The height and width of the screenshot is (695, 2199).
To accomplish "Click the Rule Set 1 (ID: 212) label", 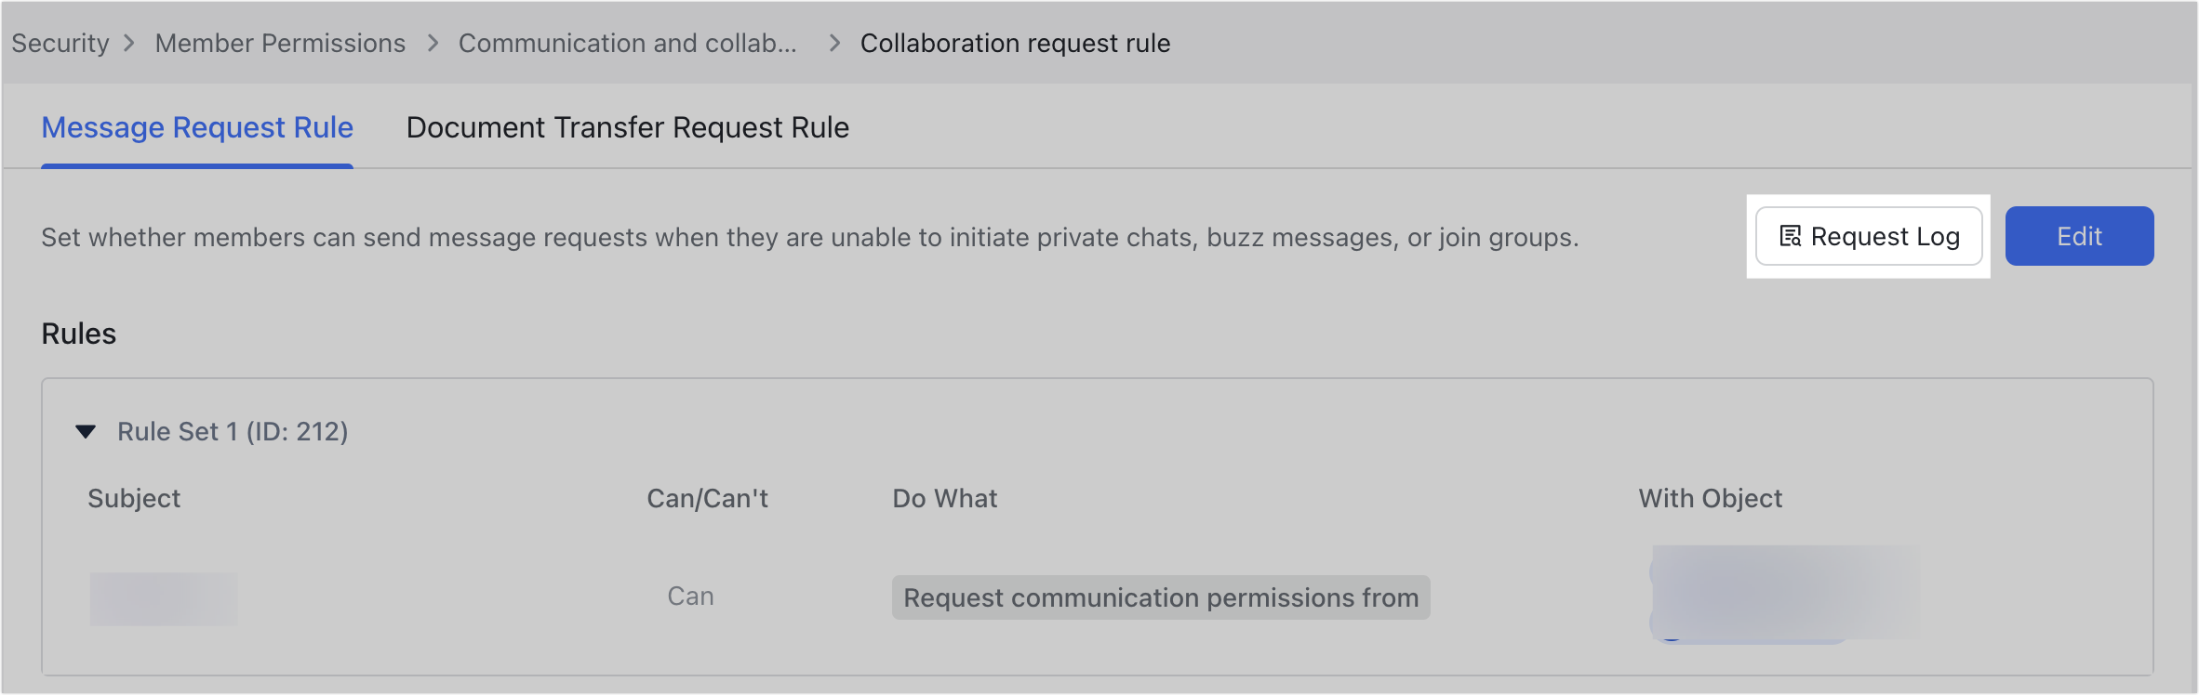I will click(233, 430).
